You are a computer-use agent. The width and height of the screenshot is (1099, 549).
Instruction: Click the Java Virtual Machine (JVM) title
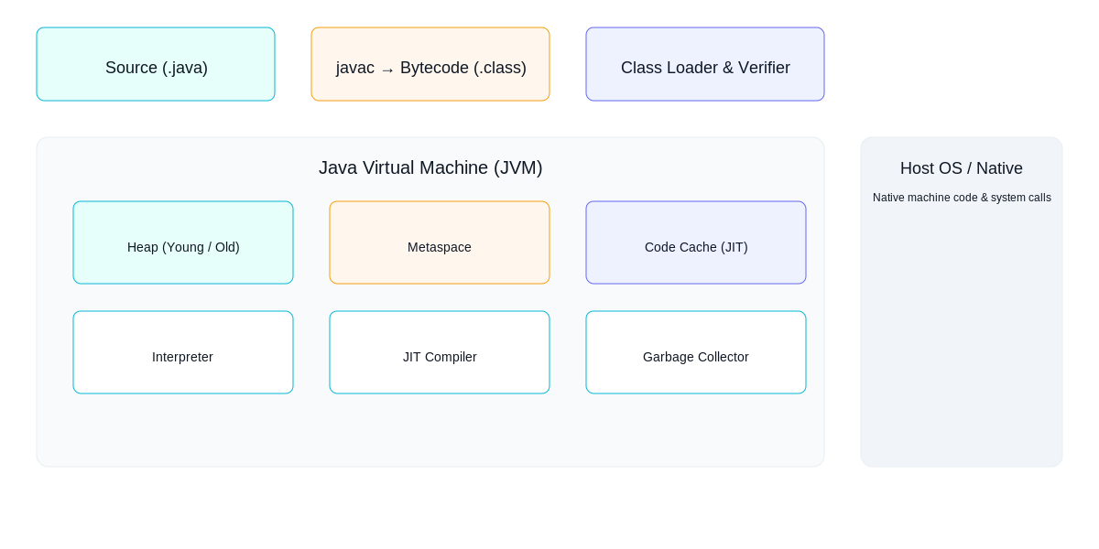point(430,167)
